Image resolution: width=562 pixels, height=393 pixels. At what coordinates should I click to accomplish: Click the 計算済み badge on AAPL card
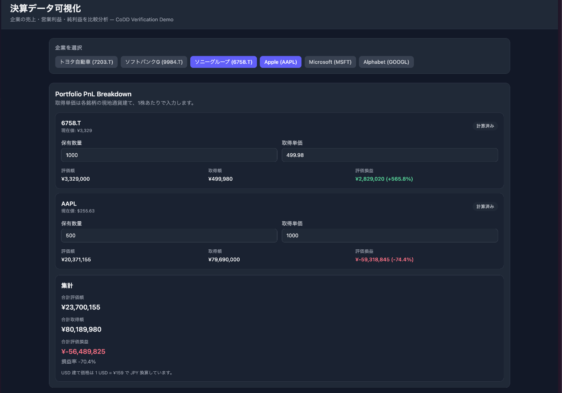485,207
